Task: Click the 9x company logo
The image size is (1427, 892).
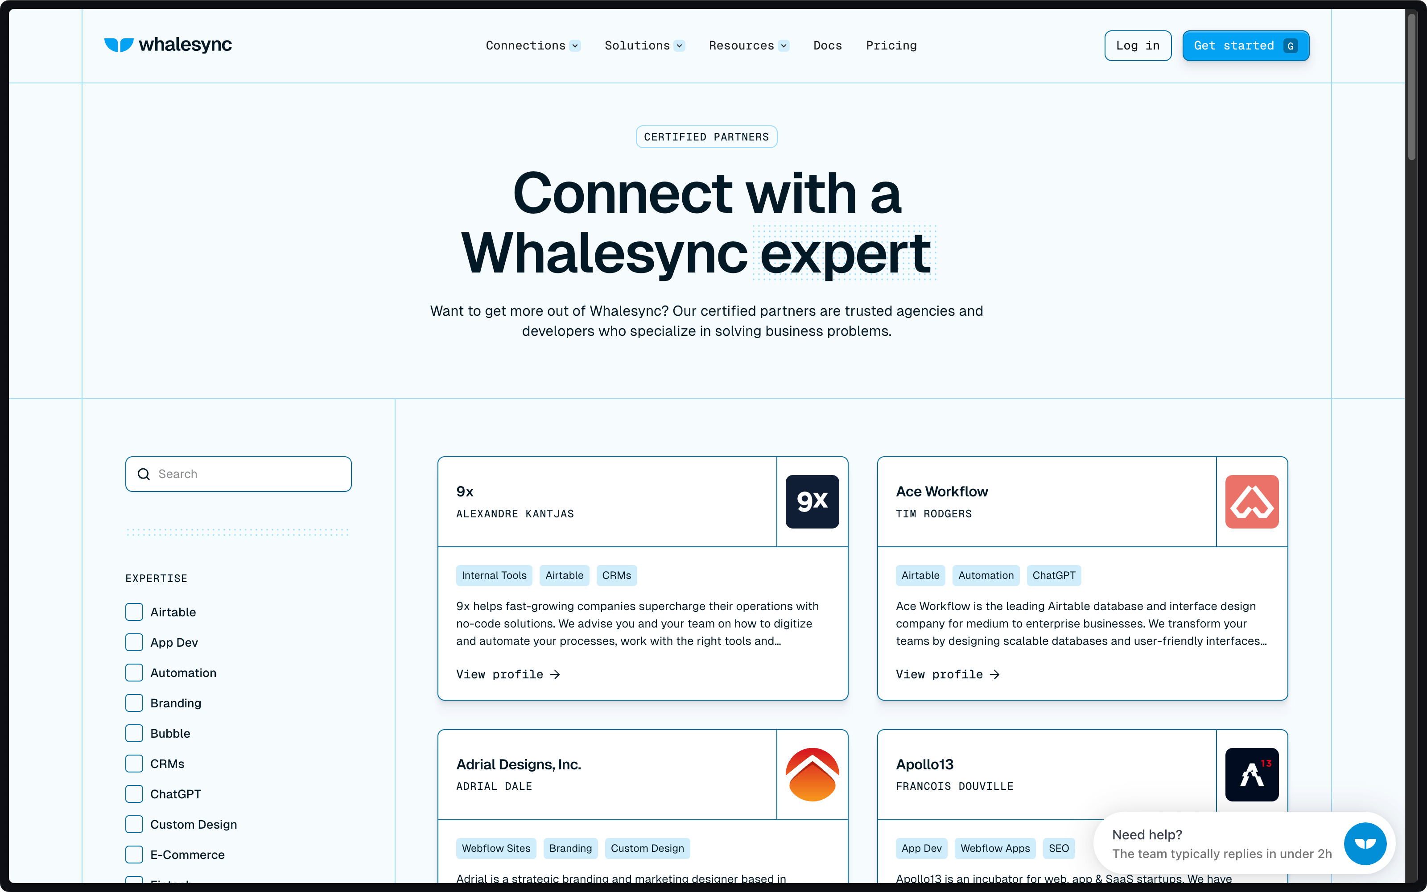Action: point(812,501)
